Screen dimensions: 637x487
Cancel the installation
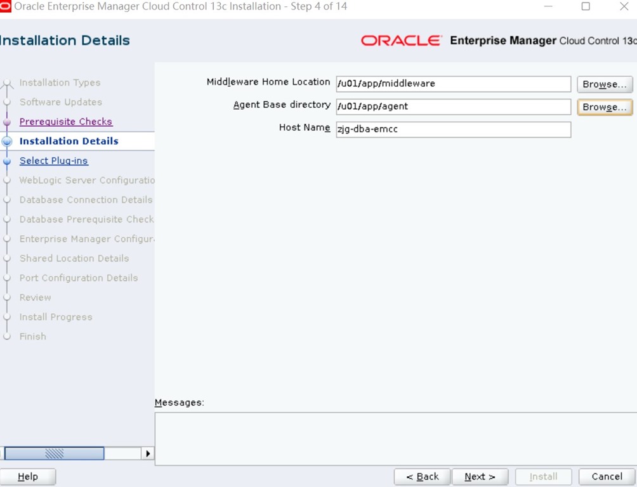coord(607,476)
